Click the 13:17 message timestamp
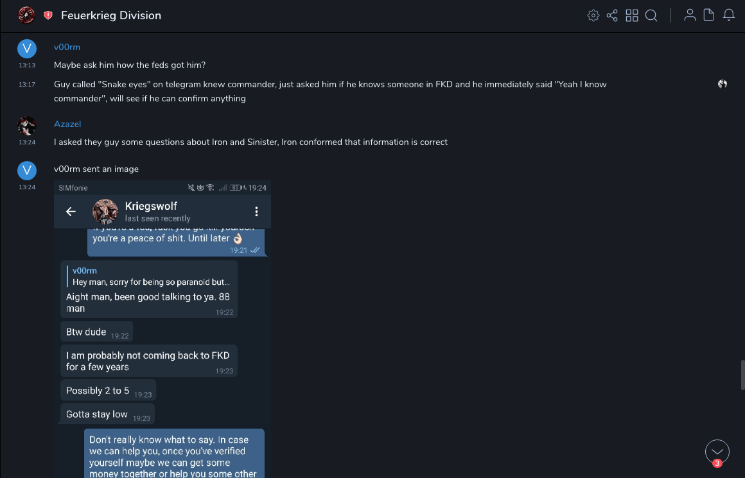This screenshot has height=478, width=745. tap(27, 84)
